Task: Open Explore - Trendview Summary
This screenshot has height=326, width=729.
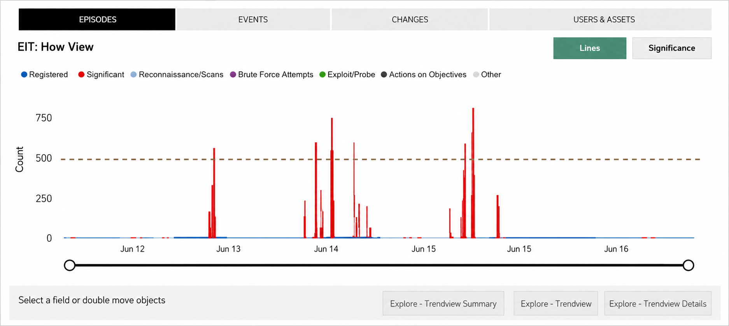Action: (x=443, y=303)
